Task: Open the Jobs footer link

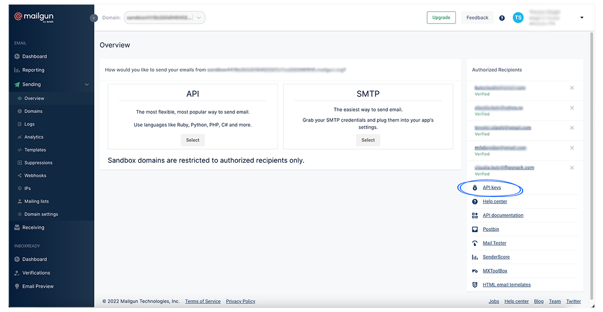Action: (494, 301)
